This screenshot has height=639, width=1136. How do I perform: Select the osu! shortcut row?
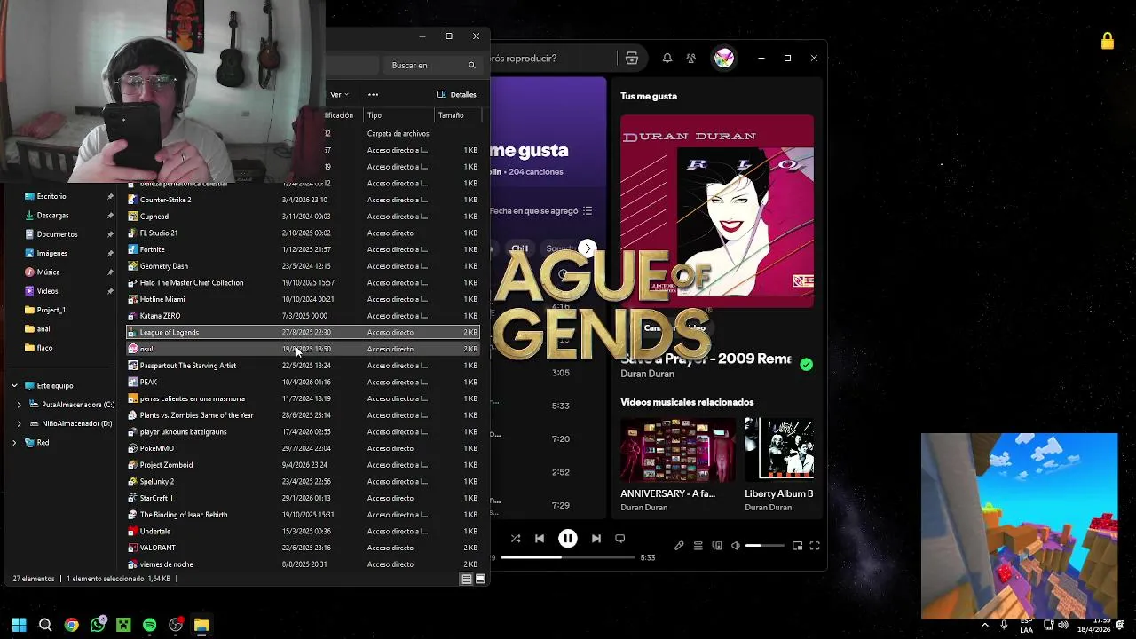303,349
